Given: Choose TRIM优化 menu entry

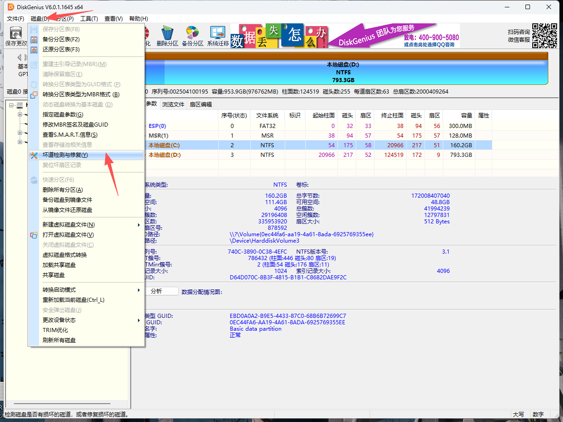Looking at the screenshot, I should [86, 330].
